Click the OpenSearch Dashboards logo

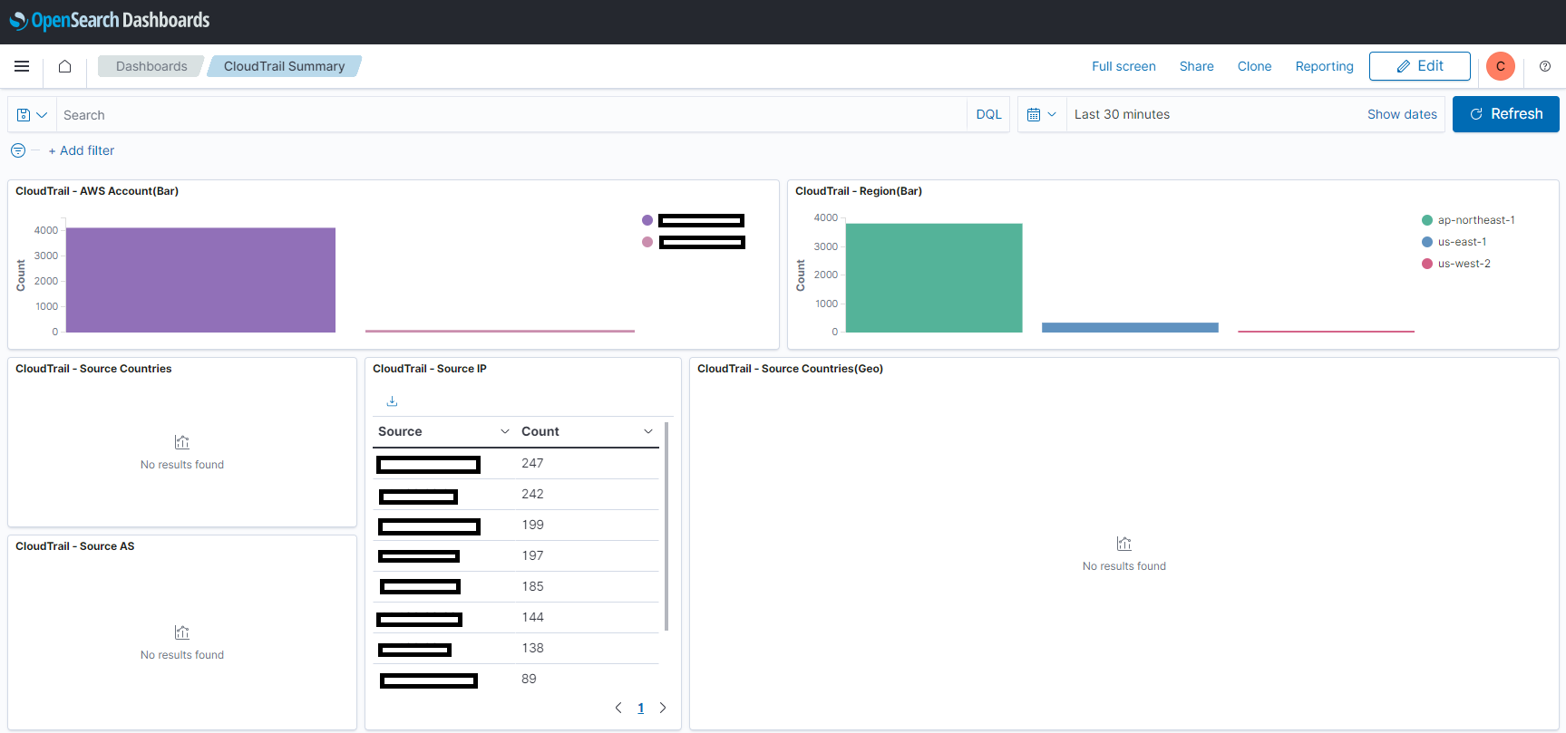coord(110,20)
